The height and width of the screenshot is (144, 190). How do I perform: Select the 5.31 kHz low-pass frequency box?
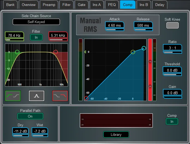coord(58,35)
